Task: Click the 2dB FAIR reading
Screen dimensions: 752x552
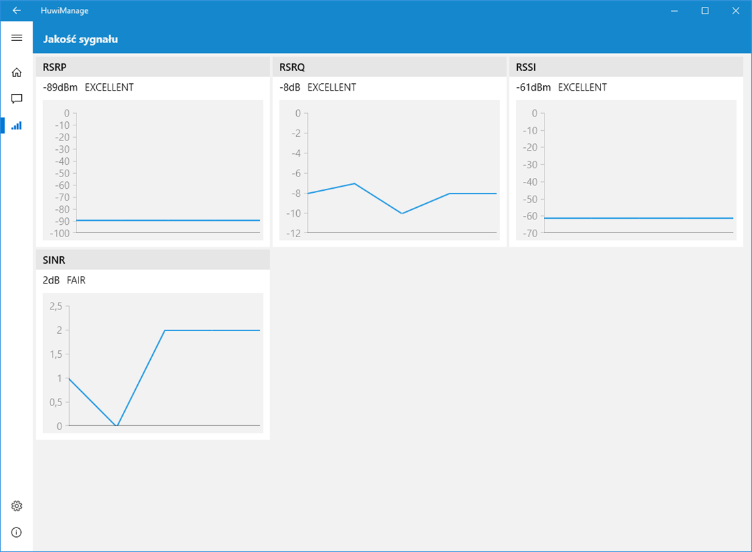Action: pos(64,281)
